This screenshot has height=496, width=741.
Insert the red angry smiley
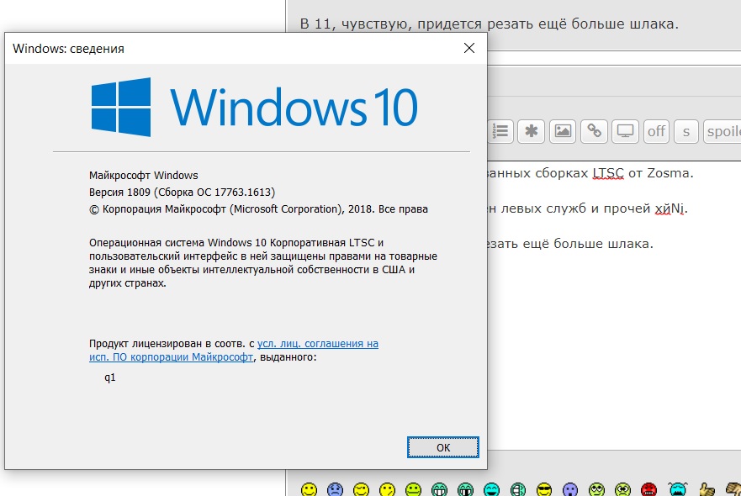click(648, 489)
